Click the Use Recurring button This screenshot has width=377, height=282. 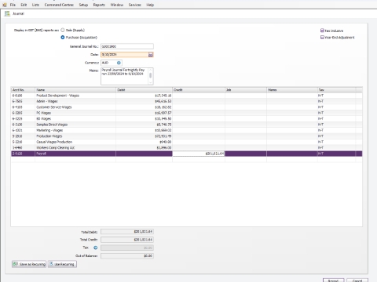62,264
